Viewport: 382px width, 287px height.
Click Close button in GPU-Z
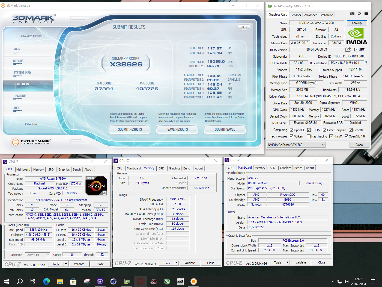[x=359, y=145]
